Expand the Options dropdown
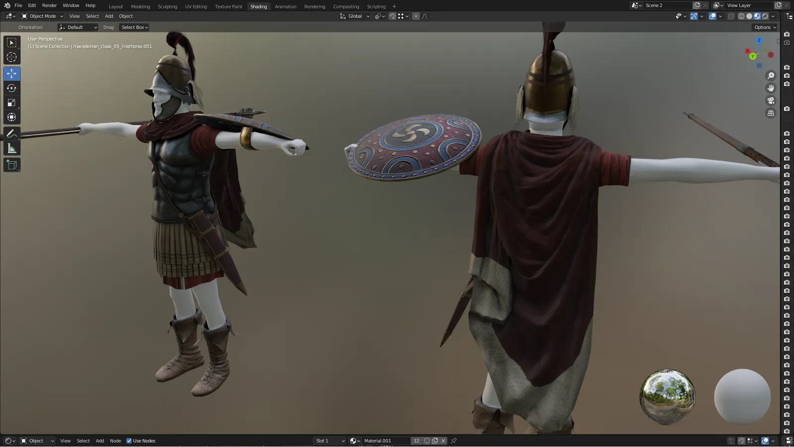Image resolution: width=794 pixels, height=447 pixels. [765, 27]
